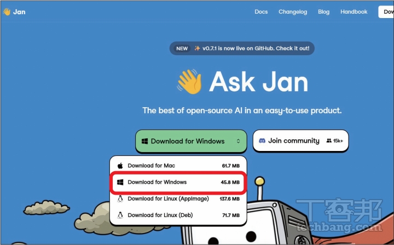The height and width of the screenshot is (245, 394).
Task: Select Download for Linux (Deb)
Action: tap(178, 215)
